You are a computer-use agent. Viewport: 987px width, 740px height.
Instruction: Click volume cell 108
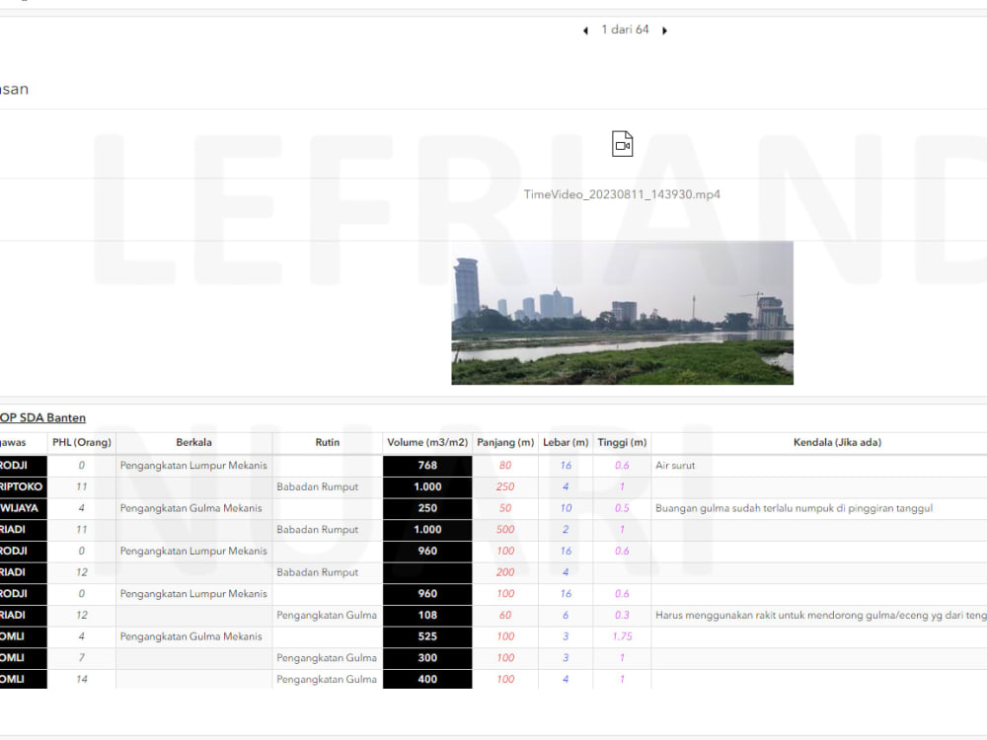427,616
